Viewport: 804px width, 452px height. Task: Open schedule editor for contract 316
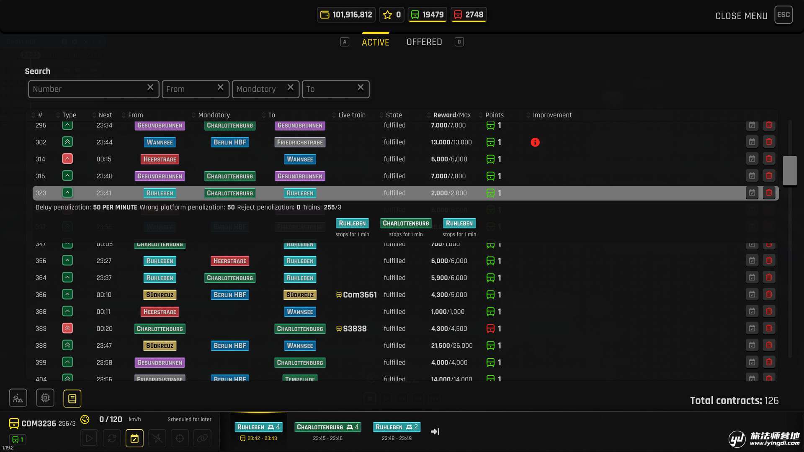point(752,176)
